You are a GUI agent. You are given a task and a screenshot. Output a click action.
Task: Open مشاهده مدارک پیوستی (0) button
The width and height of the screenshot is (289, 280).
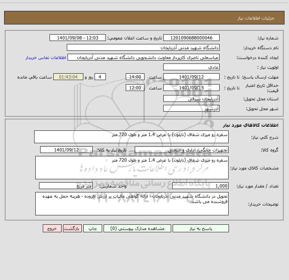click(137, 228)
